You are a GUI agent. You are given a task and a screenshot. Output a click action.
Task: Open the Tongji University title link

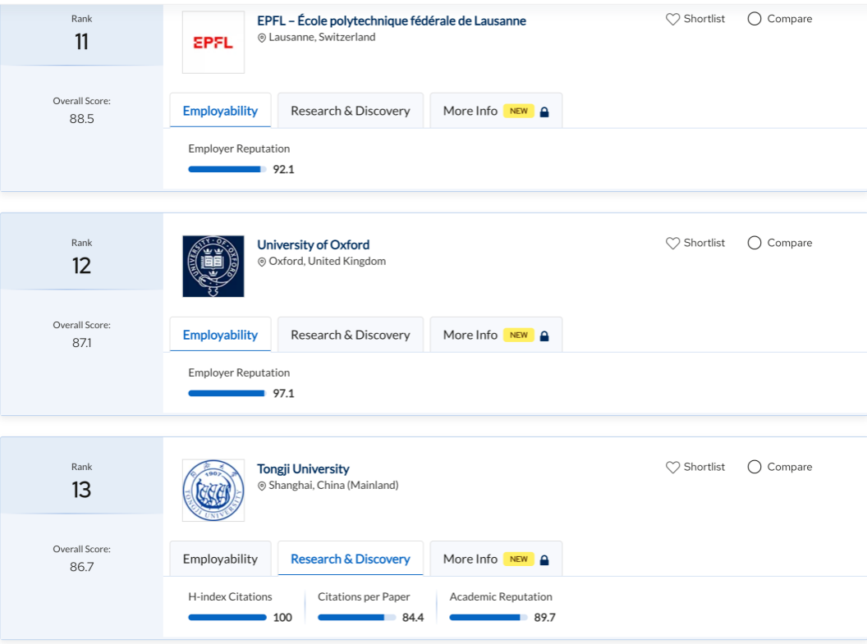303,468
